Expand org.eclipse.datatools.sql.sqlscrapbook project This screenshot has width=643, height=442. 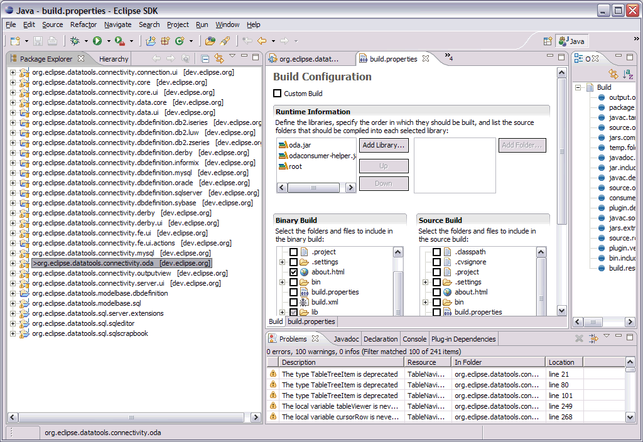[13, 334]
